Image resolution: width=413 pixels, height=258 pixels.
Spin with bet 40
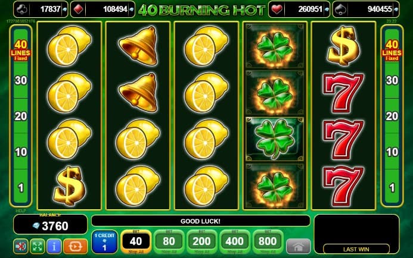pyautogui.click(x=136, y=241)
